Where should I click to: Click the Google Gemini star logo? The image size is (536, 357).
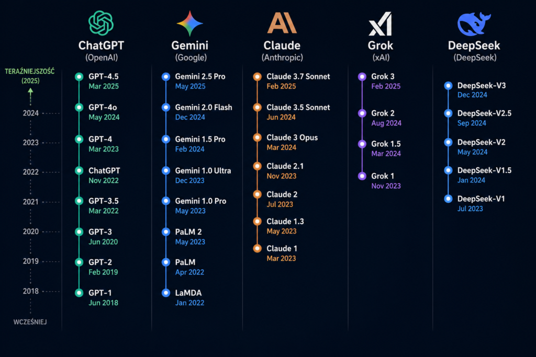click(189, 23)
